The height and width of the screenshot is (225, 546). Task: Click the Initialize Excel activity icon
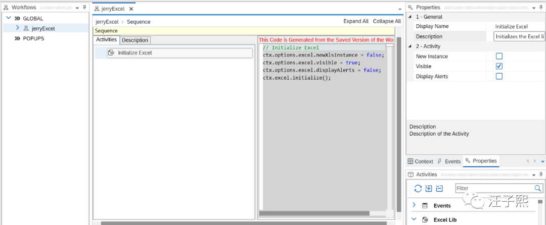tap(111, 53)
